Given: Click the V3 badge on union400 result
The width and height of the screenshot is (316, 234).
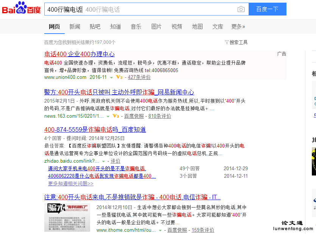Looking at the screenshot, I should click(x=119, y=77).
